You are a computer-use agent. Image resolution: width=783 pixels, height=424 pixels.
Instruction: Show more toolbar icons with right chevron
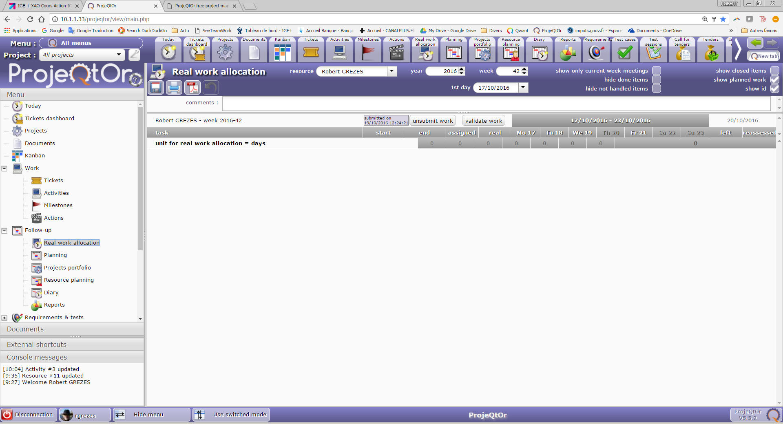tap(738, 50)
